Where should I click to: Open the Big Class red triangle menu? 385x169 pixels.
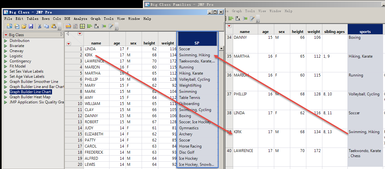pyautogui.click(x=6, y=35)
